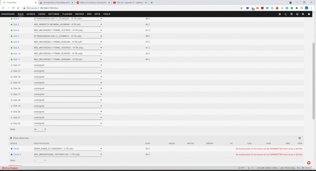The image size is (316, 171).
Task: Reload the page with the refresh icon
Action: click(x=13, y=8)
